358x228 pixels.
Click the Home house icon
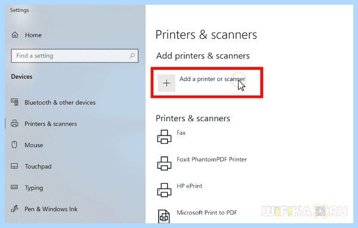(15, 35)
